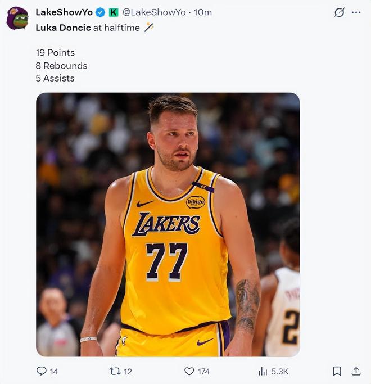Open the Lakers number 77 photo
This screenshot has width=371, height=384.
168,225
